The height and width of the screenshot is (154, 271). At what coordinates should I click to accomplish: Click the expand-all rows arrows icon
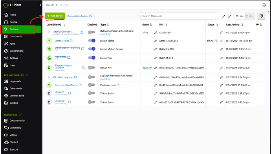pos(230,16)
